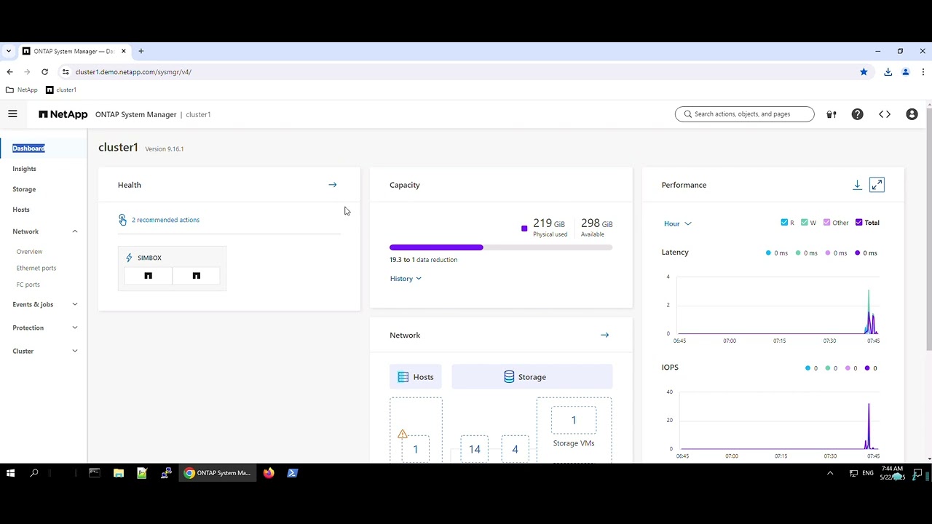Open Hosts in the sidebar
The height and width of the screenshot is (524, 932).
coord(21,210)
